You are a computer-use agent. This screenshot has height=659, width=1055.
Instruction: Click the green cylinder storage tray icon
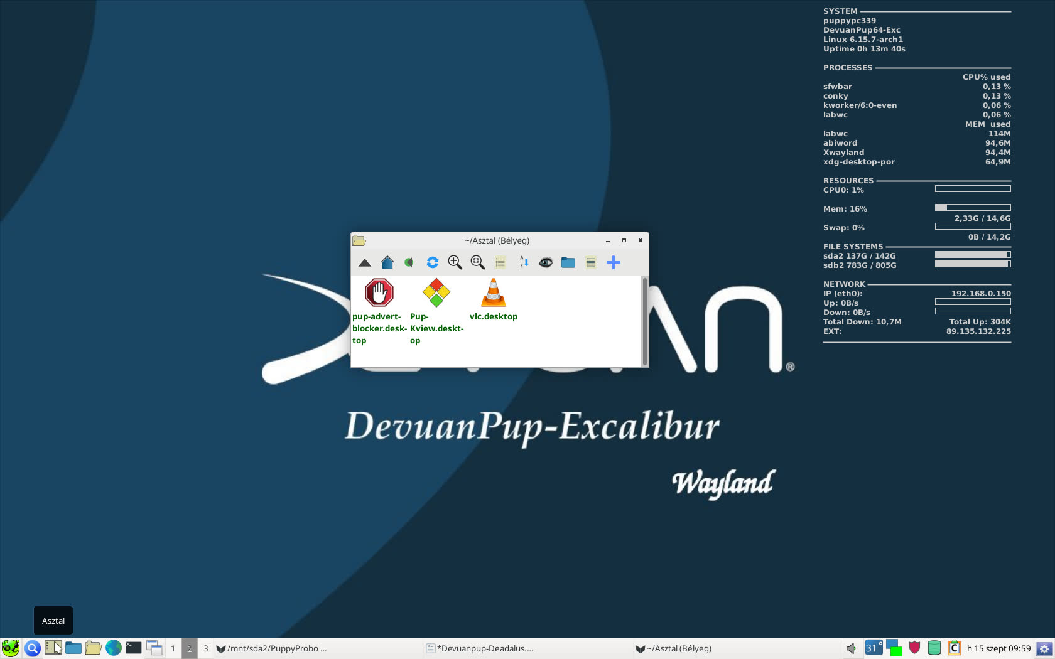[x=934, y=648]
